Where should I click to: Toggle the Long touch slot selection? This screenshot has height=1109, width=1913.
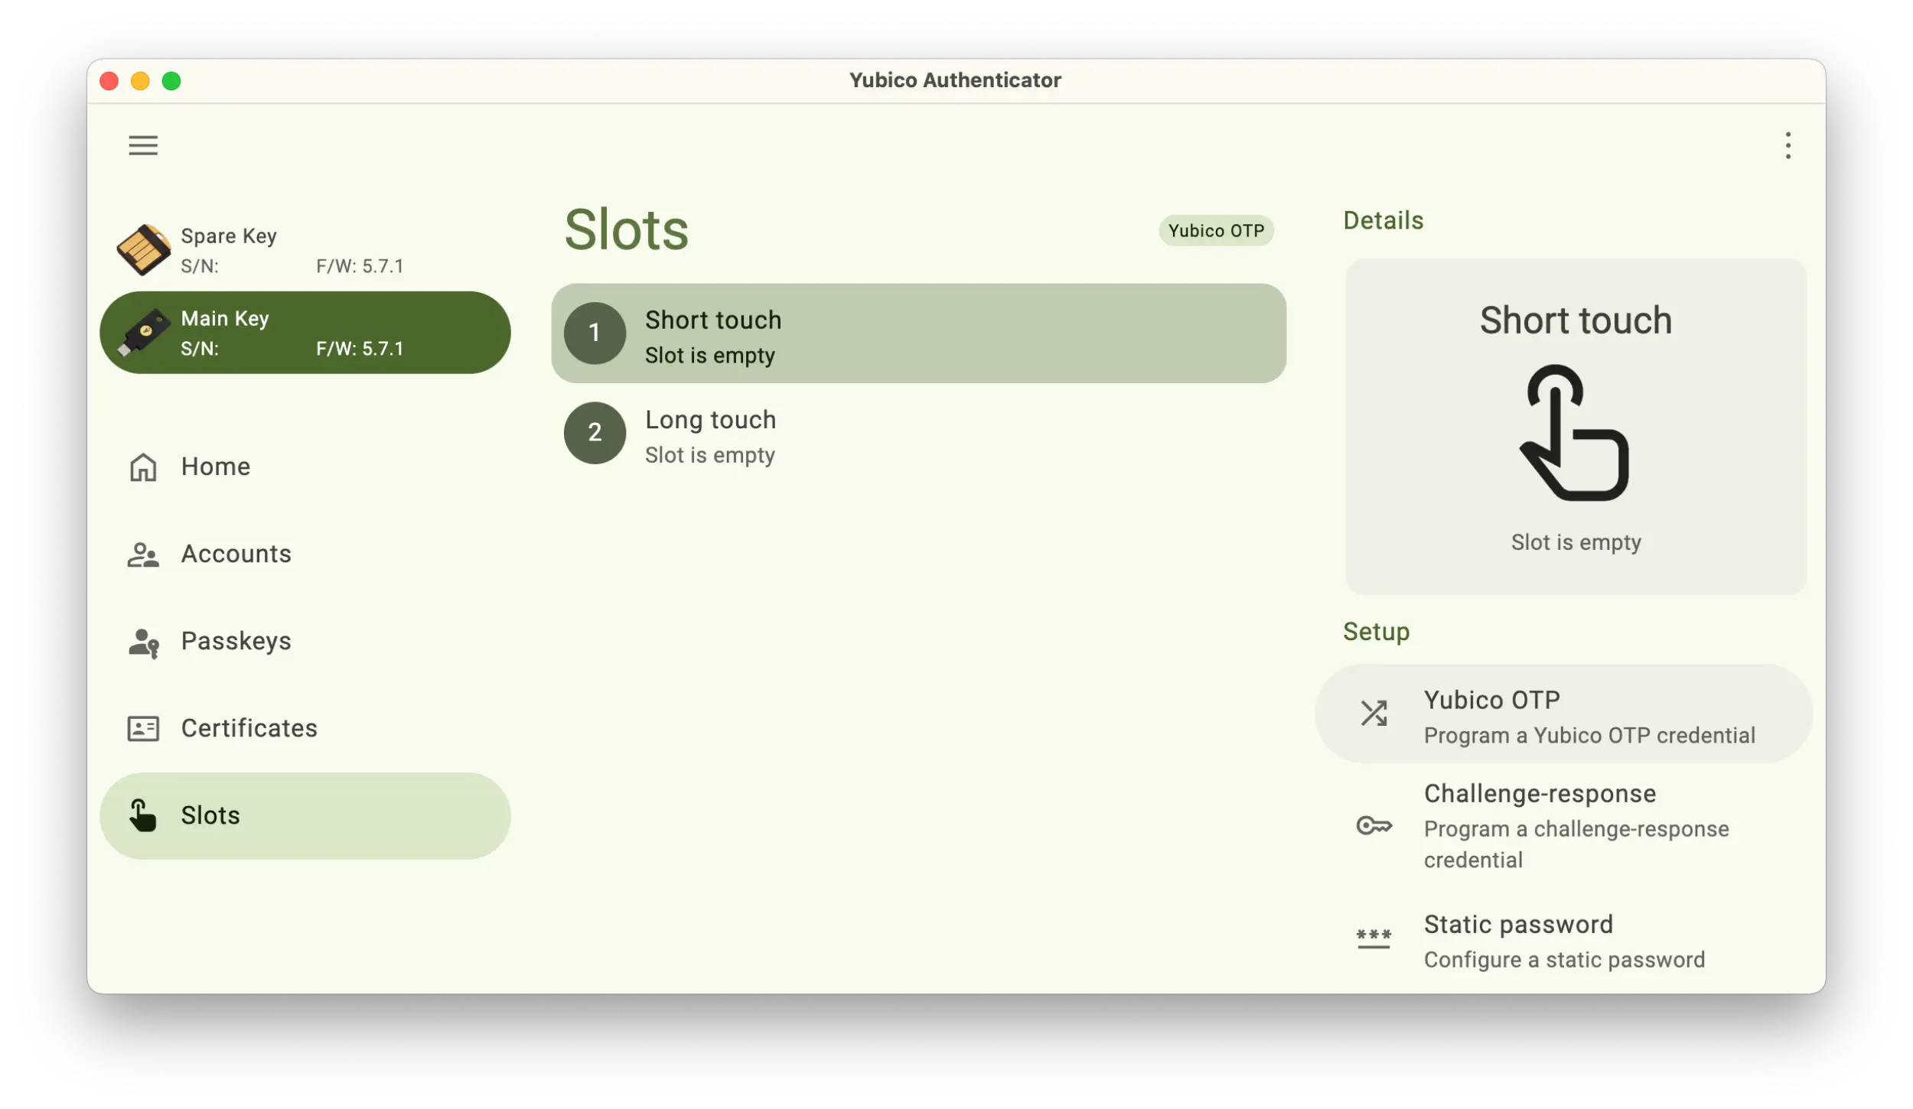tap(919, 431)
